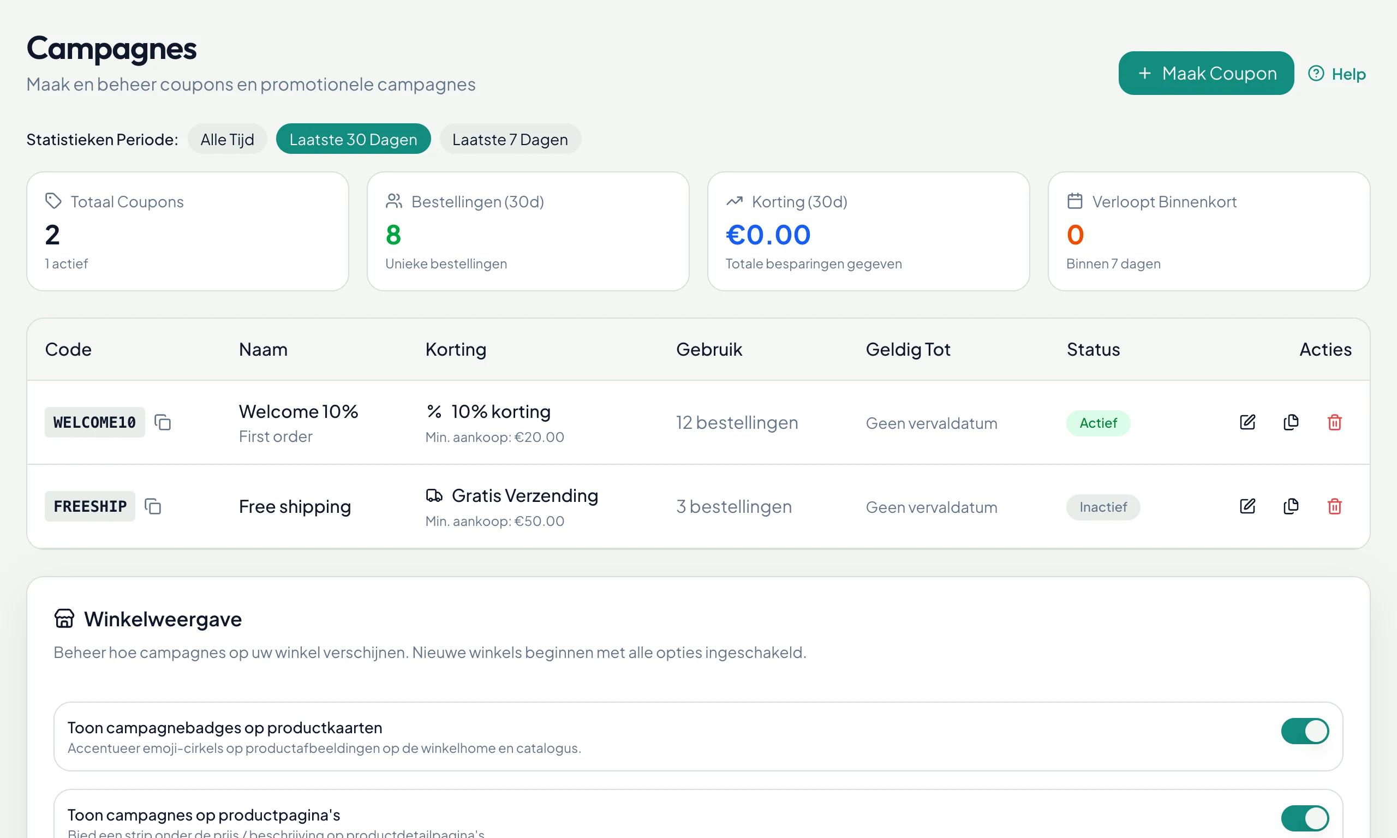Image resolution: width=1397 pixels, height=838 pixels.
Task: Edit the WELCOME10 coupon
Action: tap(1247, 422)
